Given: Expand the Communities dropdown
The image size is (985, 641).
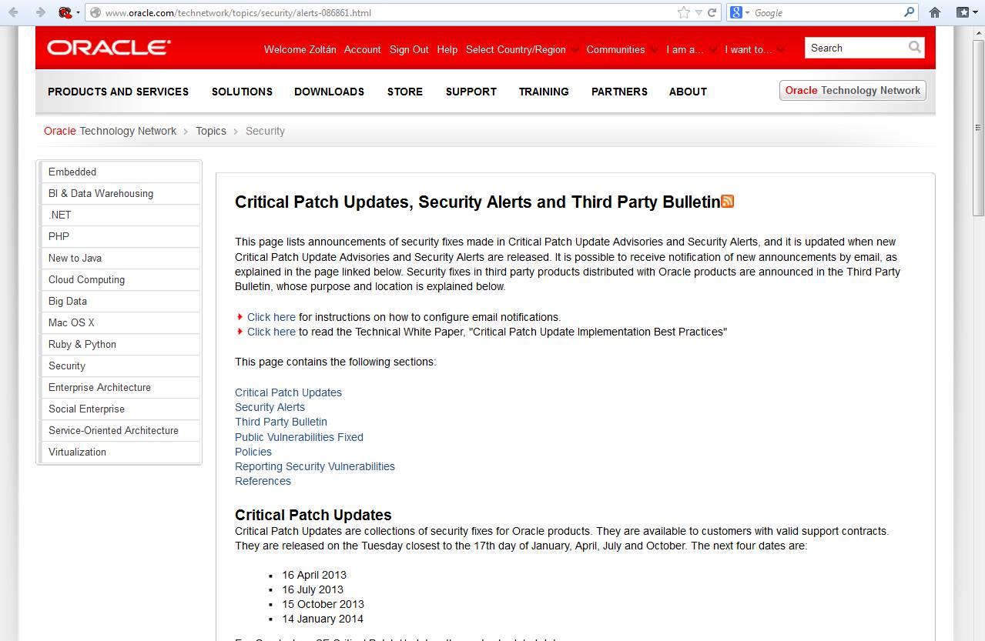Looking at the screenshot, I should [x=621, y=49].
